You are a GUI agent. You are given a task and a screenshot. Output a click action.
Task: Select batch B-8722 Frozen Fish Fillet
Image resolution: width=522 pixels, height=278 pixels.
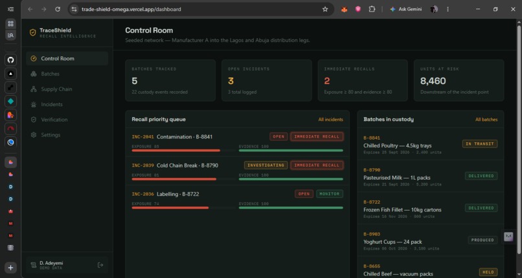coord(431,209)
